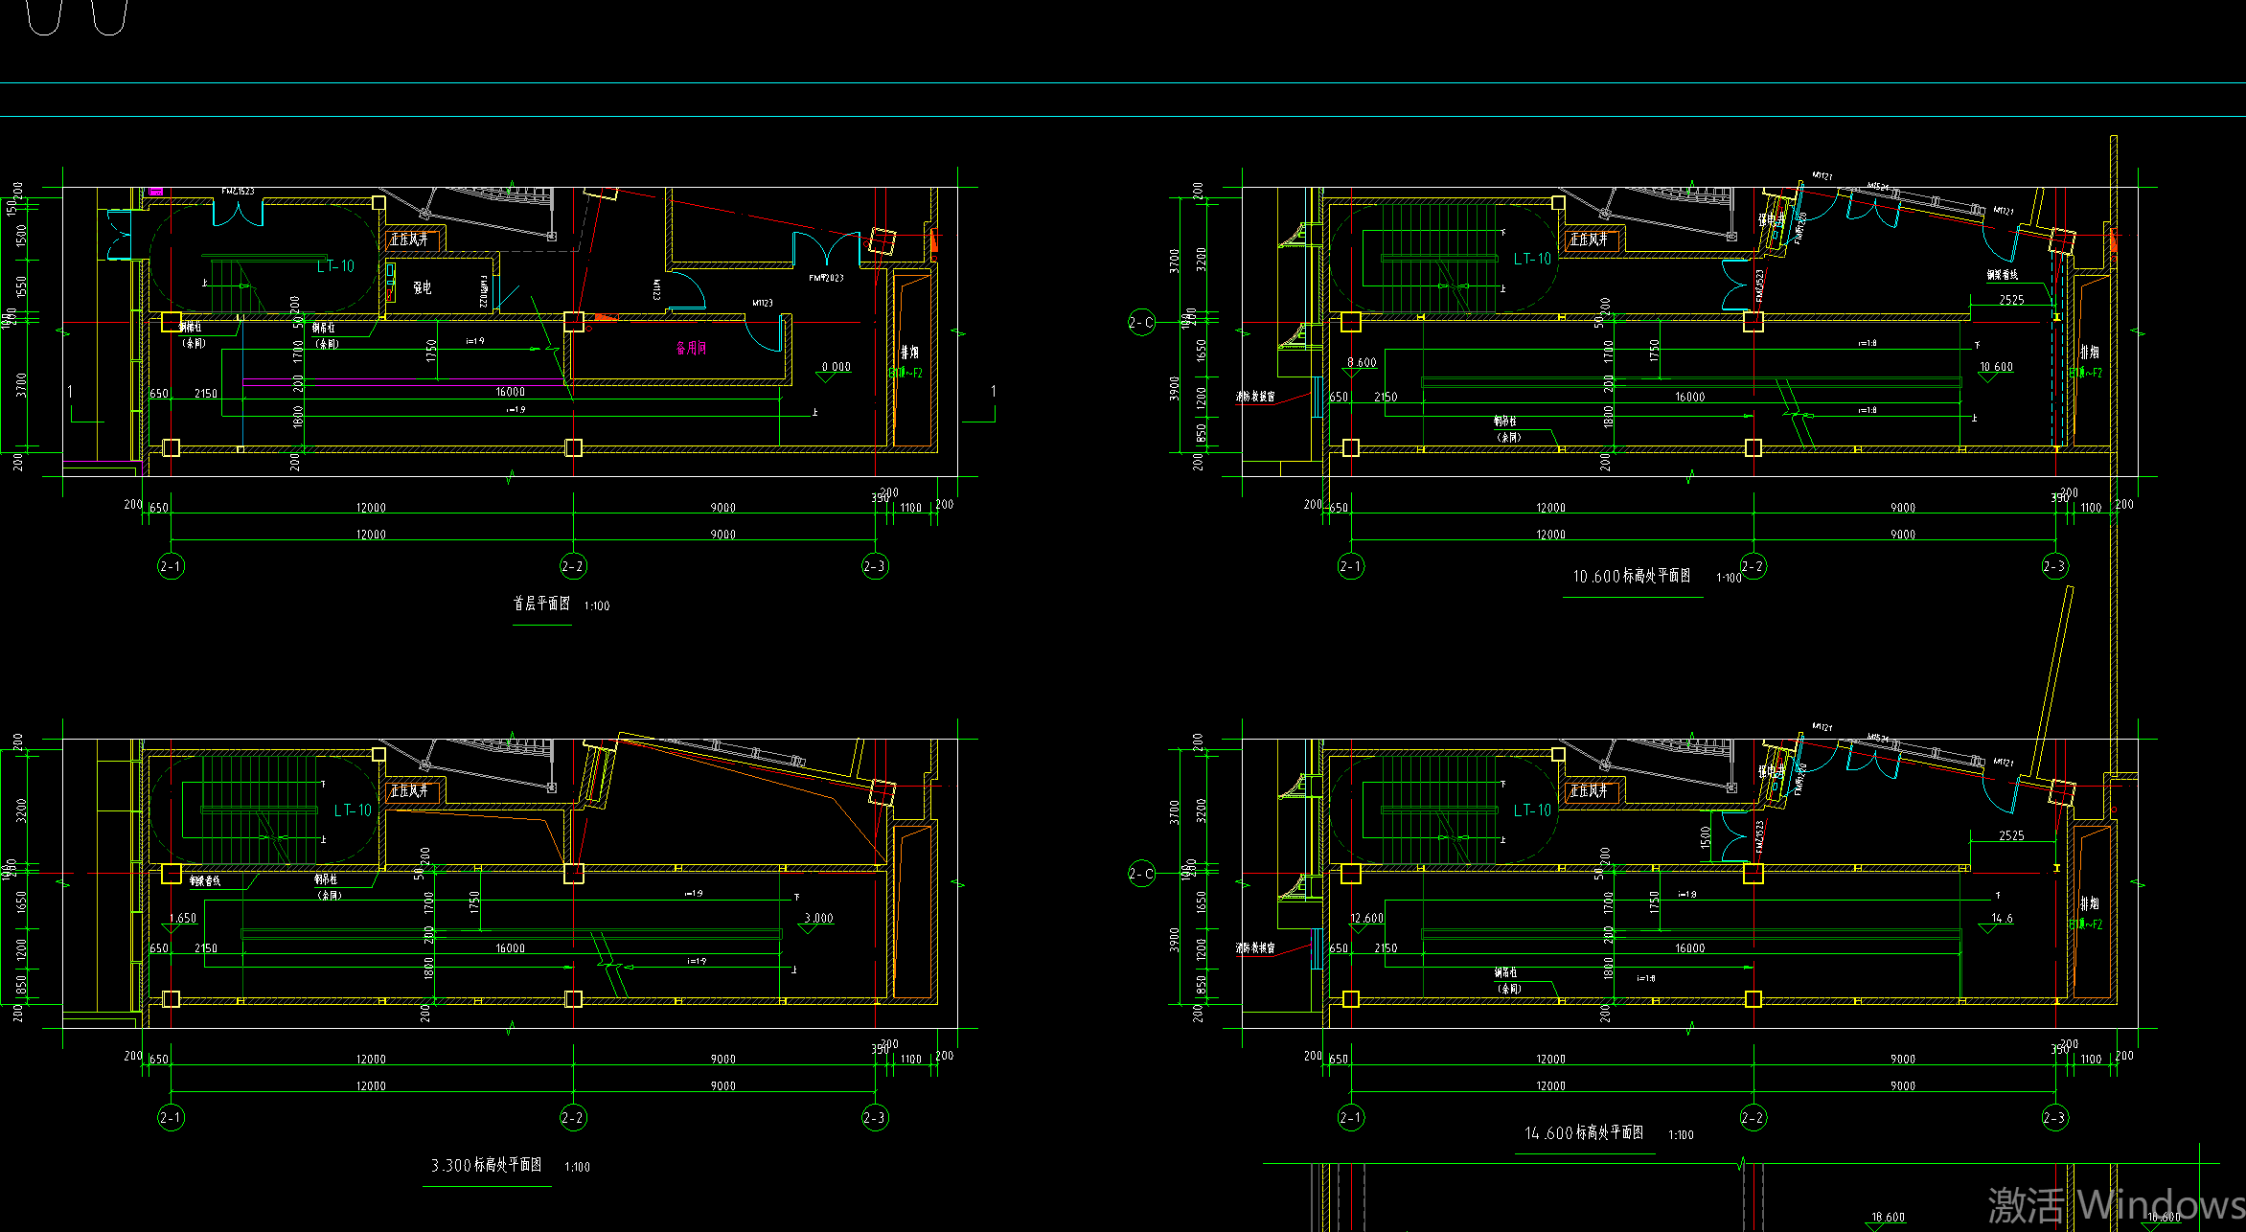Click grid bubble 2-1 under 10.600 plan
The image size is (2246, 1232).
(x=1351, y=566)
